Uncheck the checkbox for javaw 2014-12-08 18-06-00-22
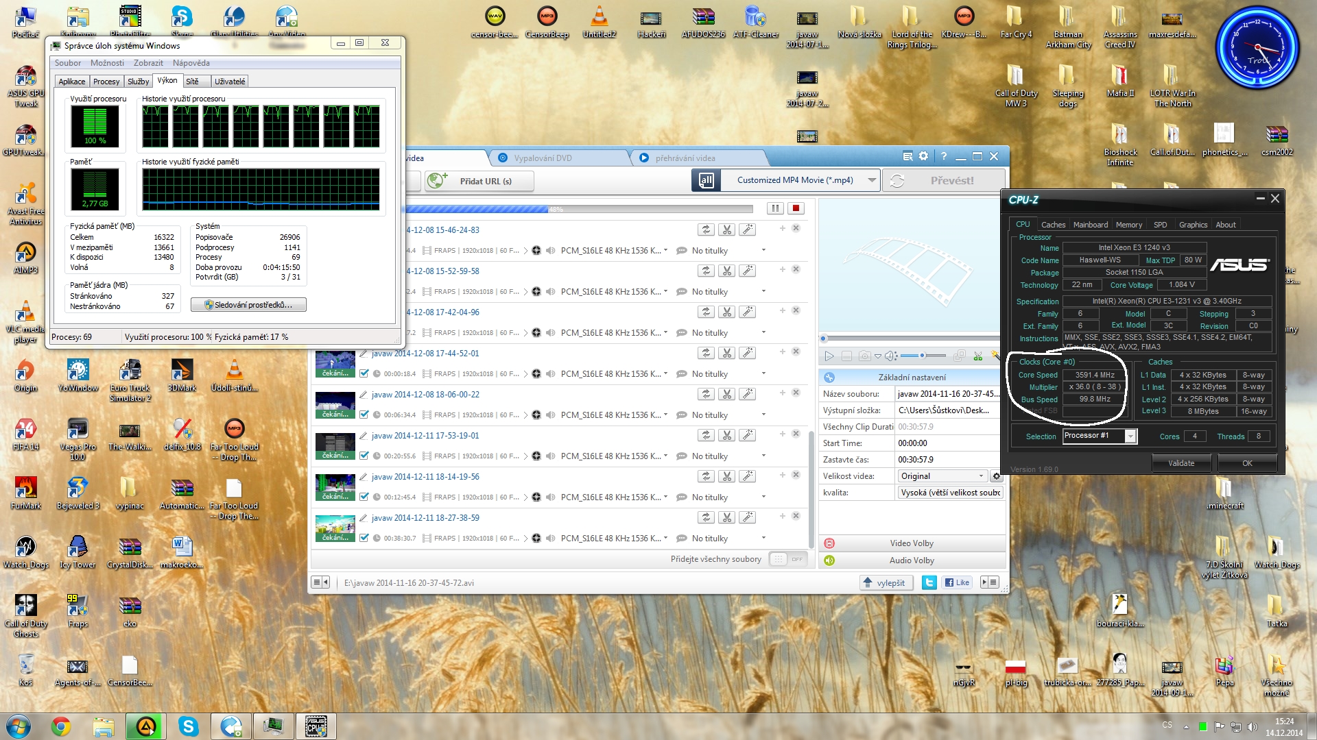The height and width of the screenshot is (740, 1317). pyautogui.click(x=364, y=415)
